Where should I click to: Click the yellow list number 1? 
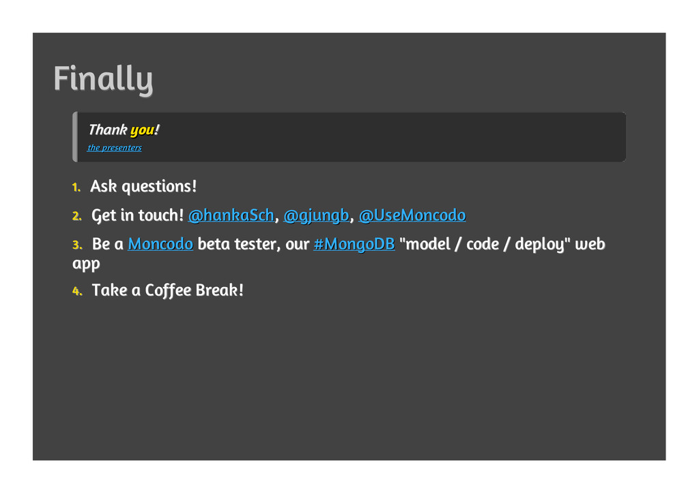coord(76,188)
